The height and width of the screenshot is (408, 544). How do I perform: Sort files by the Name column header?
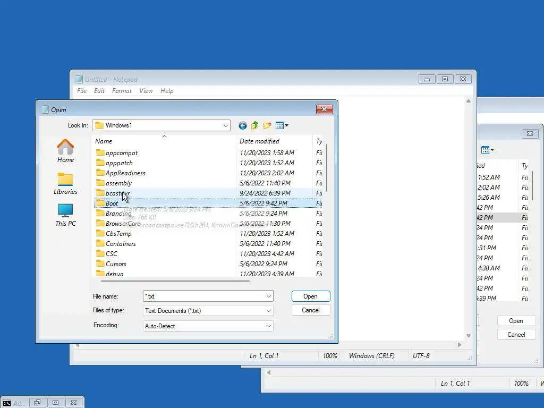(165, 141)
